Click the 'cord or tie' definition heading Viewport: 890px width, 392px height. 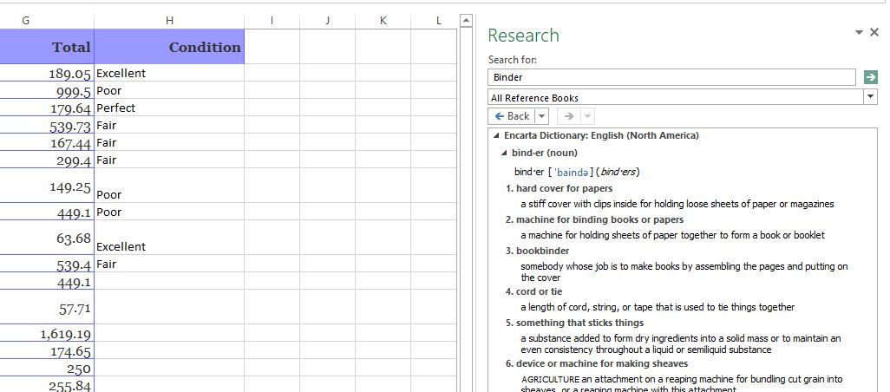tap(540, 291)
